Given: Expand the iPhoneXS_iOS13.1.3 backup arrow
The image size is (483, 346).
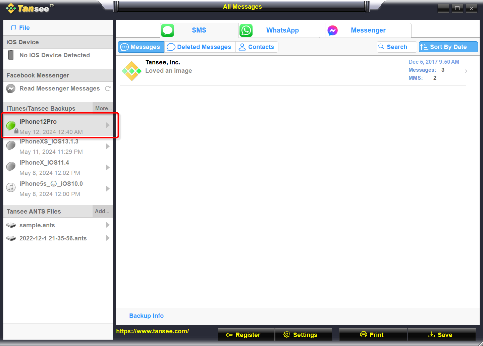Looking at the screenshot, I should (108, 146).
